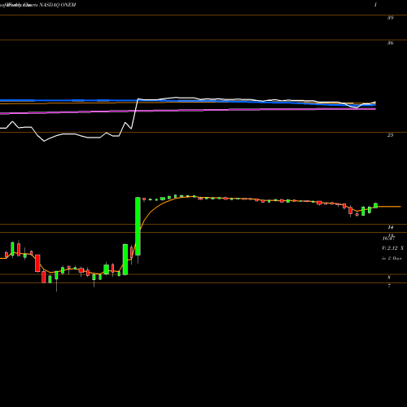Select the 14 price axis label
407x407 pixels.
[x=390, y=227]
